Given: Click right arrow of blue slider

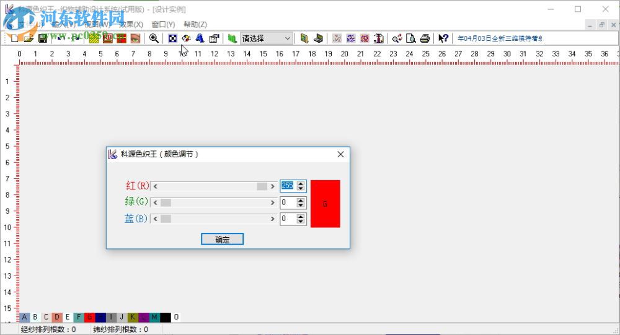Looking at the screenshot, I should [272, 219].
